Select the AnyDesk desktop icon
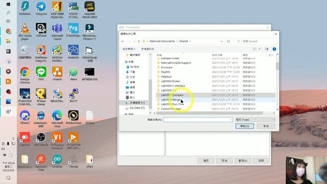The width and height of the screenshot is (327, 184). coord(25,139)
